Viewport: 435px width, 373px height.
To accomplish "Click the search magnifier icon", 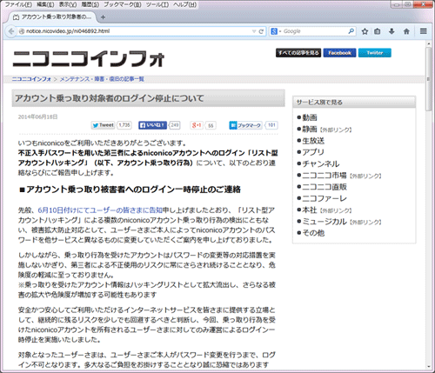I will coord(351,31).
